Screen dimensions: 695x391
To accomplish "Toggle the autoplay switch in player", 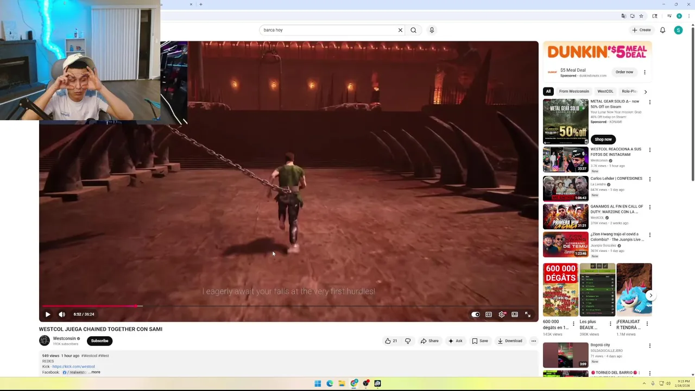I will [x=476, y=314].
